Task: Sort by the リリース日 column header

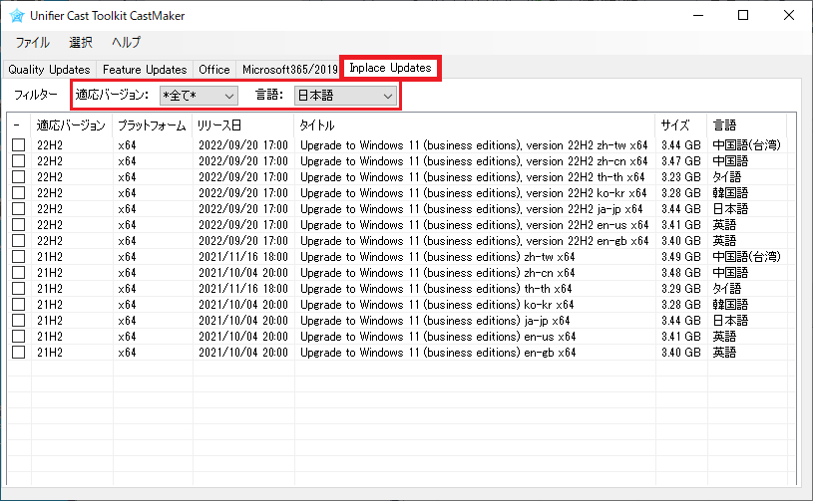Action: click(243, 125)
